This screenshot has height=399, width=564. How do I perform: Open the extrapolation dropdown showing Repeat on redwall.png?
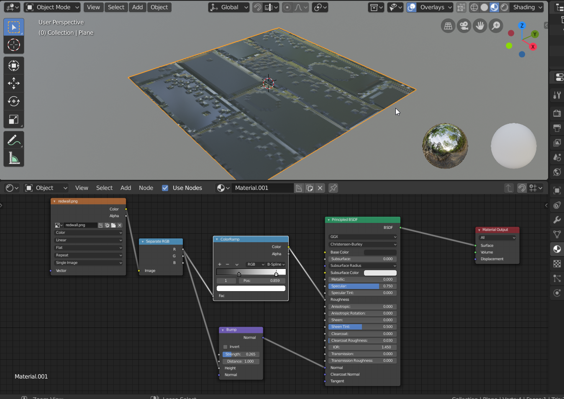(x=88, y=255)
